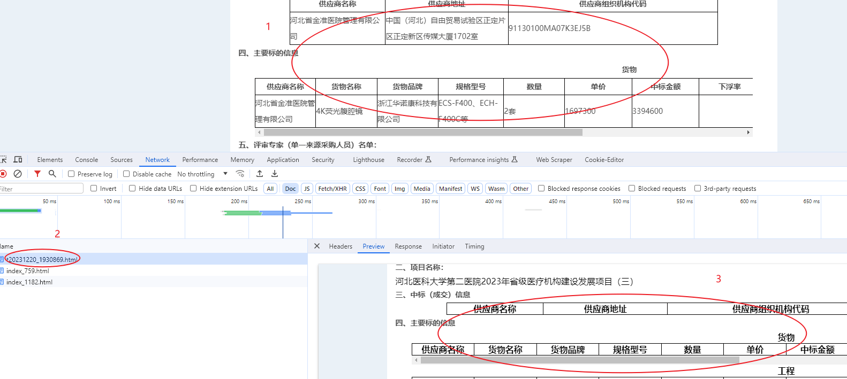Viewport: 847px width, 379px height.
Task: Toggle the device toolbar icon
Action: click(x=18, y=159)
